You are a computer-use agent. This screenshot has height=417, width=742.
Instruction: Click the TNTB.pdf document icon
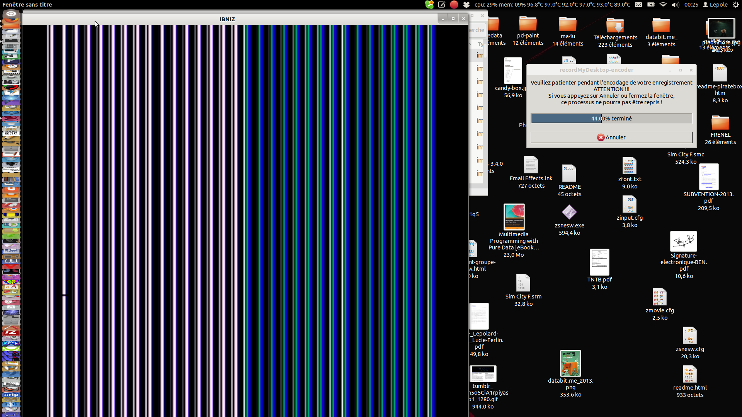click(x=599, y=262)
